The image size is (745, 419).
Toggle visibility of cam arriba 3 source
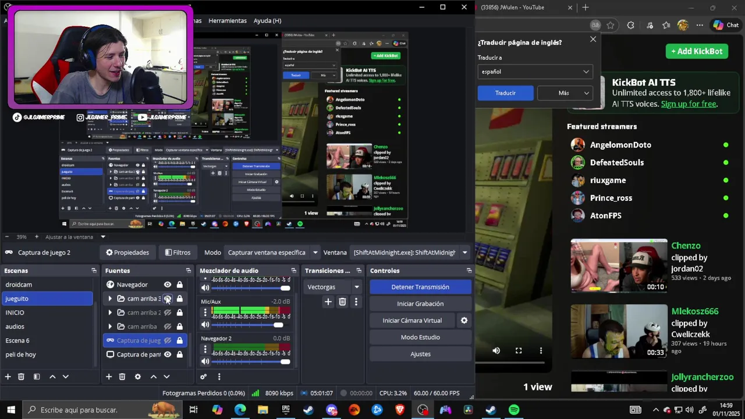(x=168, y=299)
